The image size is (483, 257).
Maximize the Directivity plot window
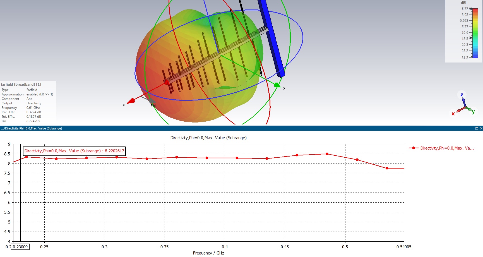pos(477,128)
